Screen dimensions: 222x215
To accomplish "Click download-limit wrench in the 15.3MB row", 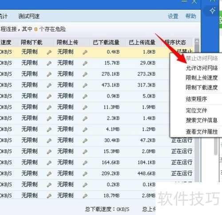I will click(x=49, y=152).
